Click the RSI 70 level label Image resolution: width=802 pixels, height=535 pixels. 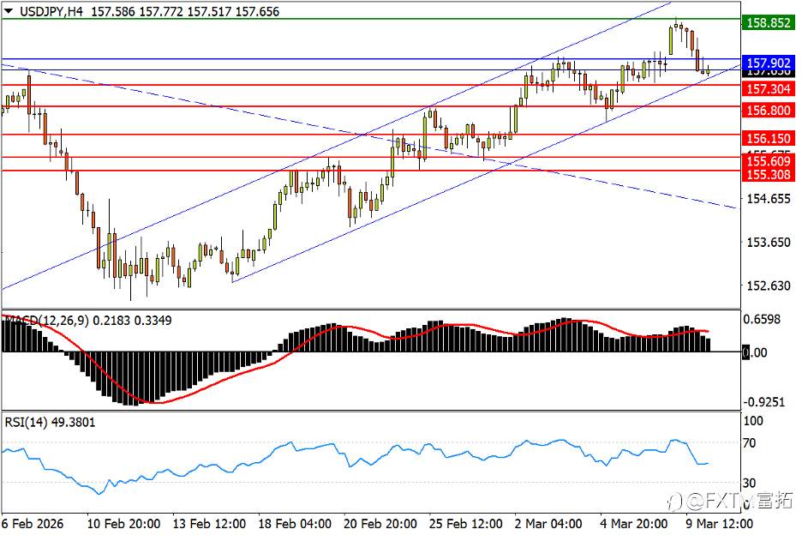750,443
